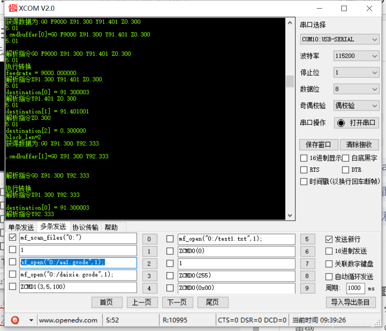Click the receive window scroll up arrow
The image size is (386, 331).
point(290,23)
